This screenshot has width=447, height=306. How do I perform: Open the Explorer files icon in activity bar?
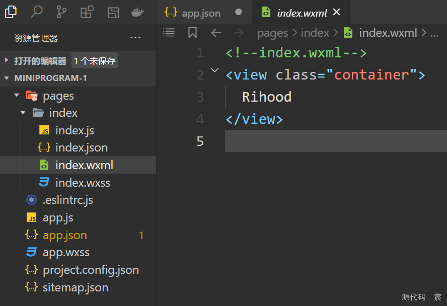pyautogui.click(x=11, y=12)
